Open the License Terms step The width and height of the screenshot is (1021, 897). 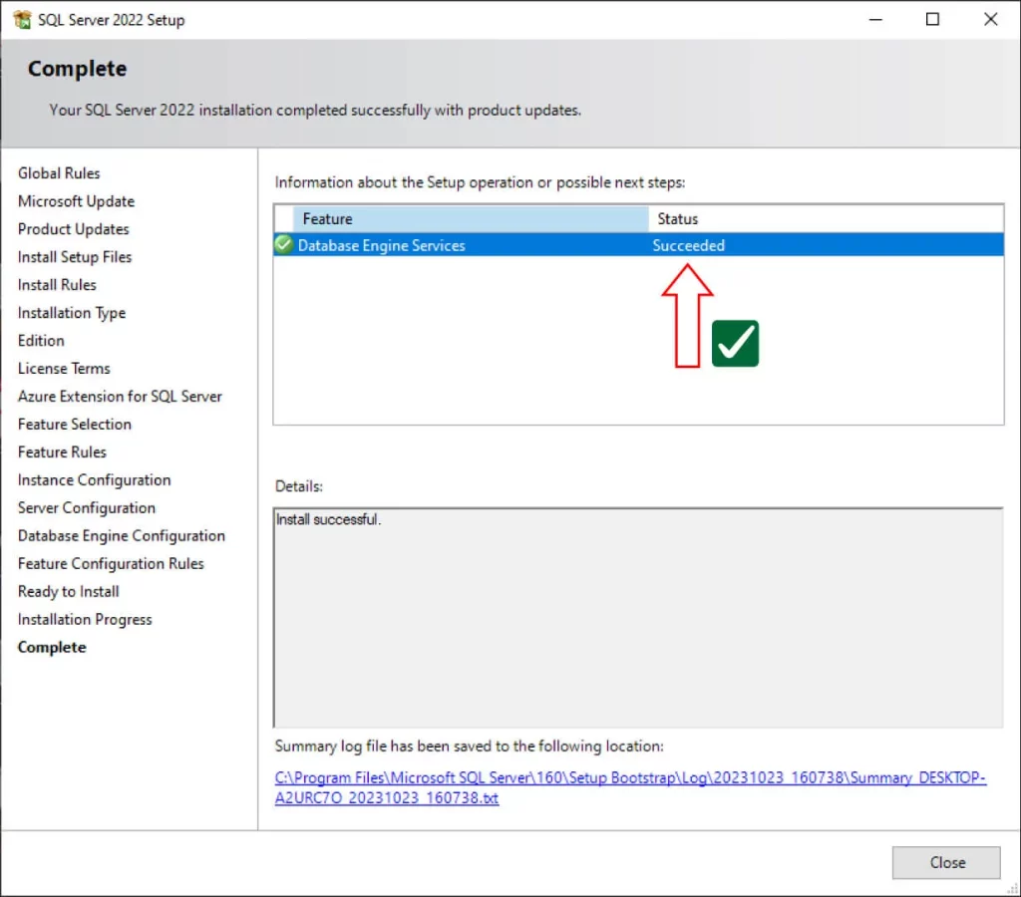[x=64, y=368]
